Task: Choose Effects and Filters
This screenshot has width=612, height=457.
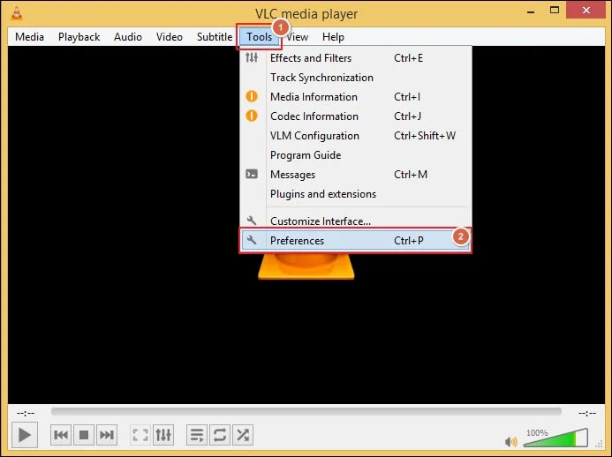Action: [x=355, y=58]
